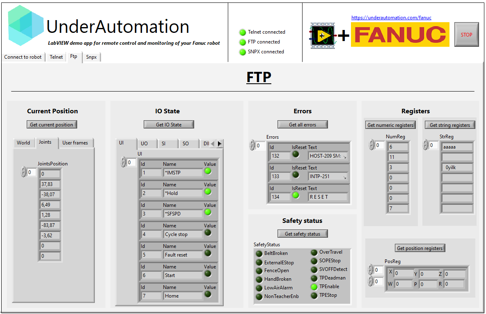Click the StrReg array index stepper
The height and width of the screenshot is (314, 486).
425,145
